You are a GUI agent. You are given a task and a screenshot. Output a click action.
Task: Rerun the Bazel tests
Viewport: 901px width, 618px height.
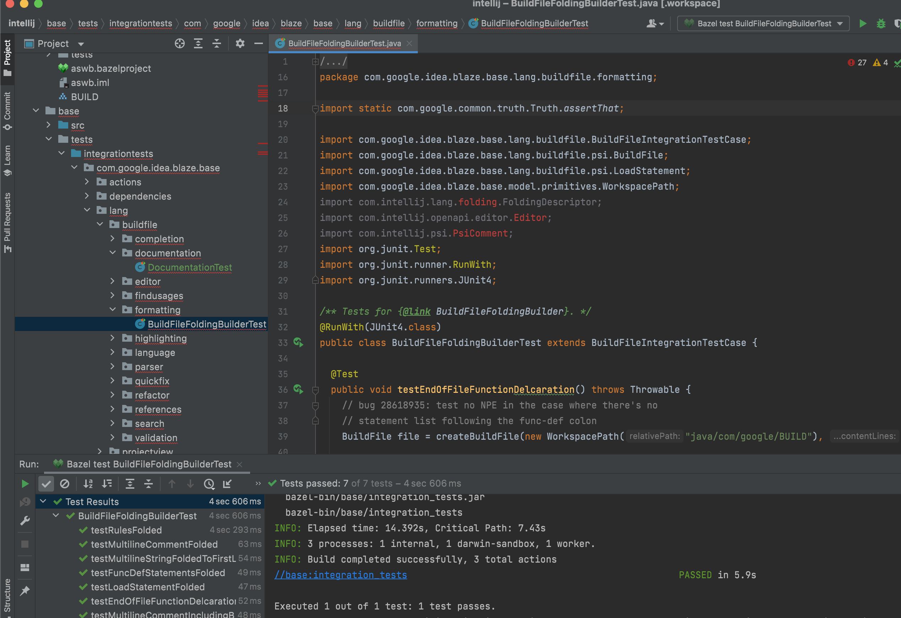pyautogui.click(x=25, y=483)
